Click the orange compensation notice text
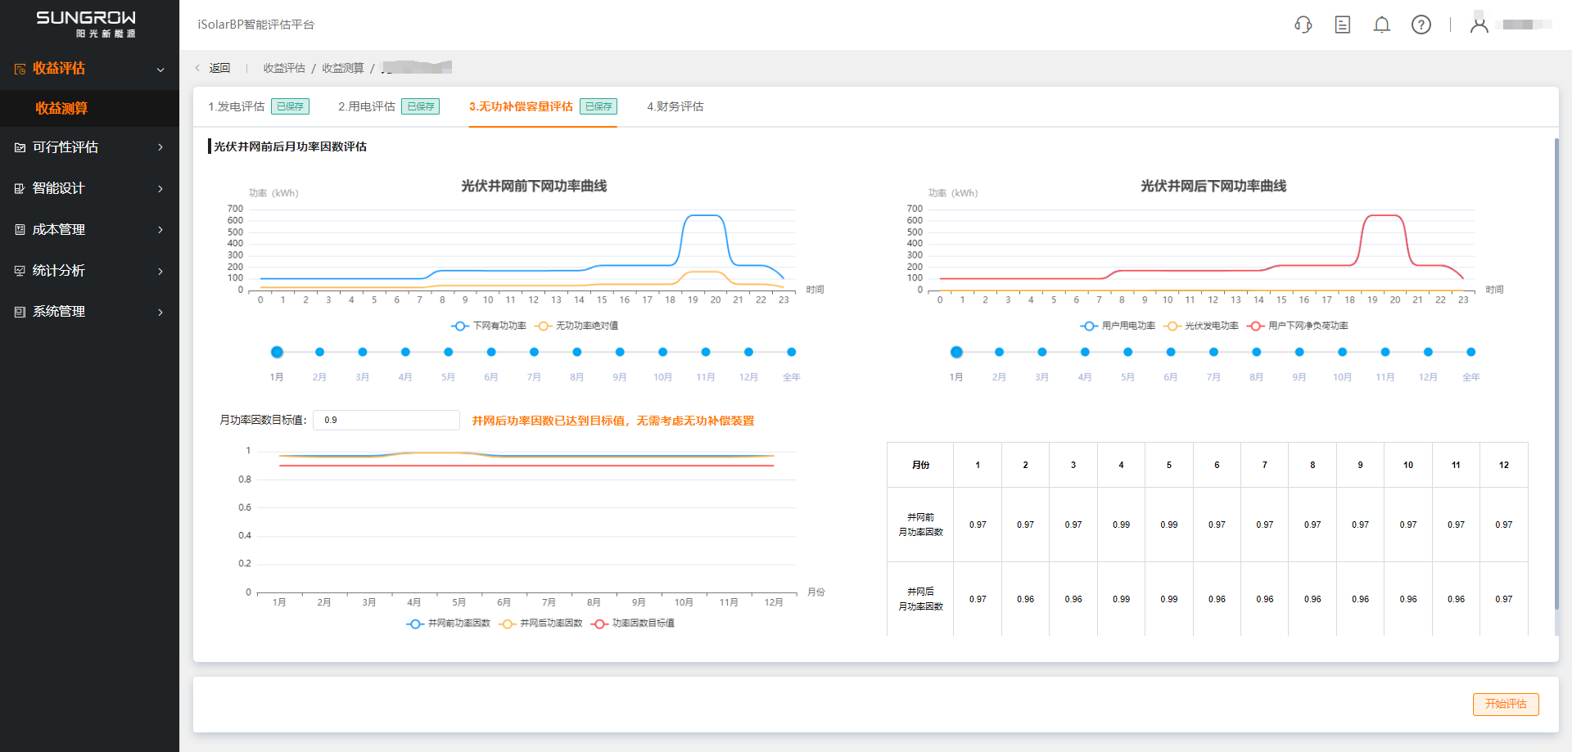 point(613,421)
